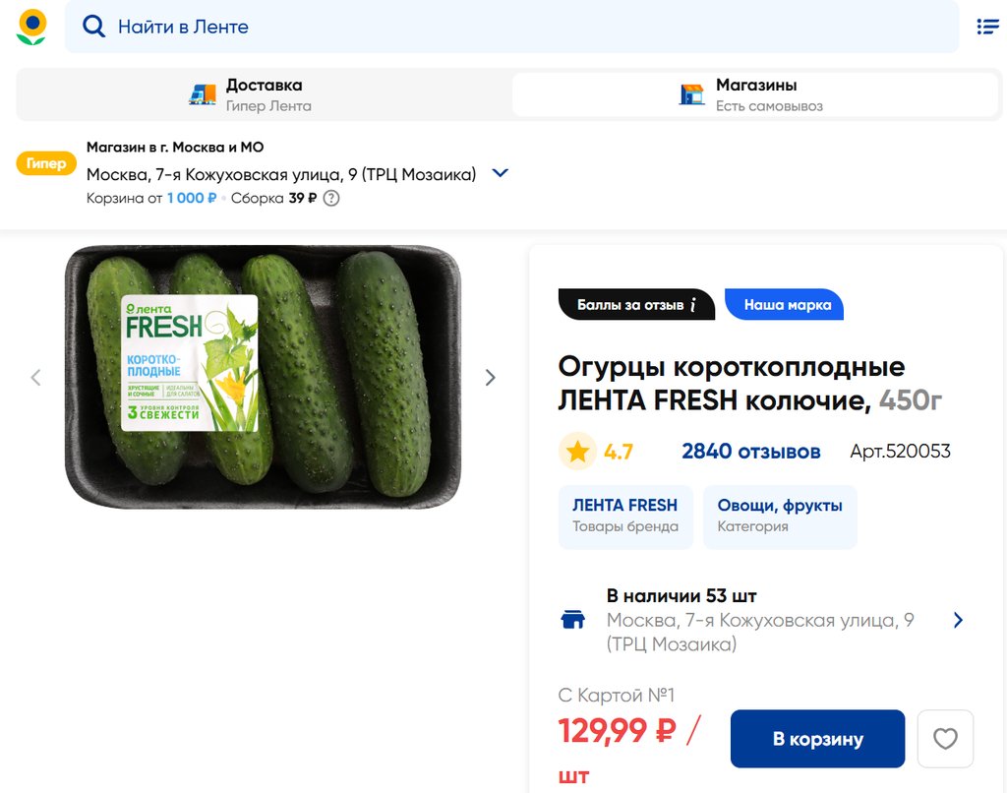Click the store icon next to availability
1007x793 pixels.
pyautogui.click(x=572, y=620)
